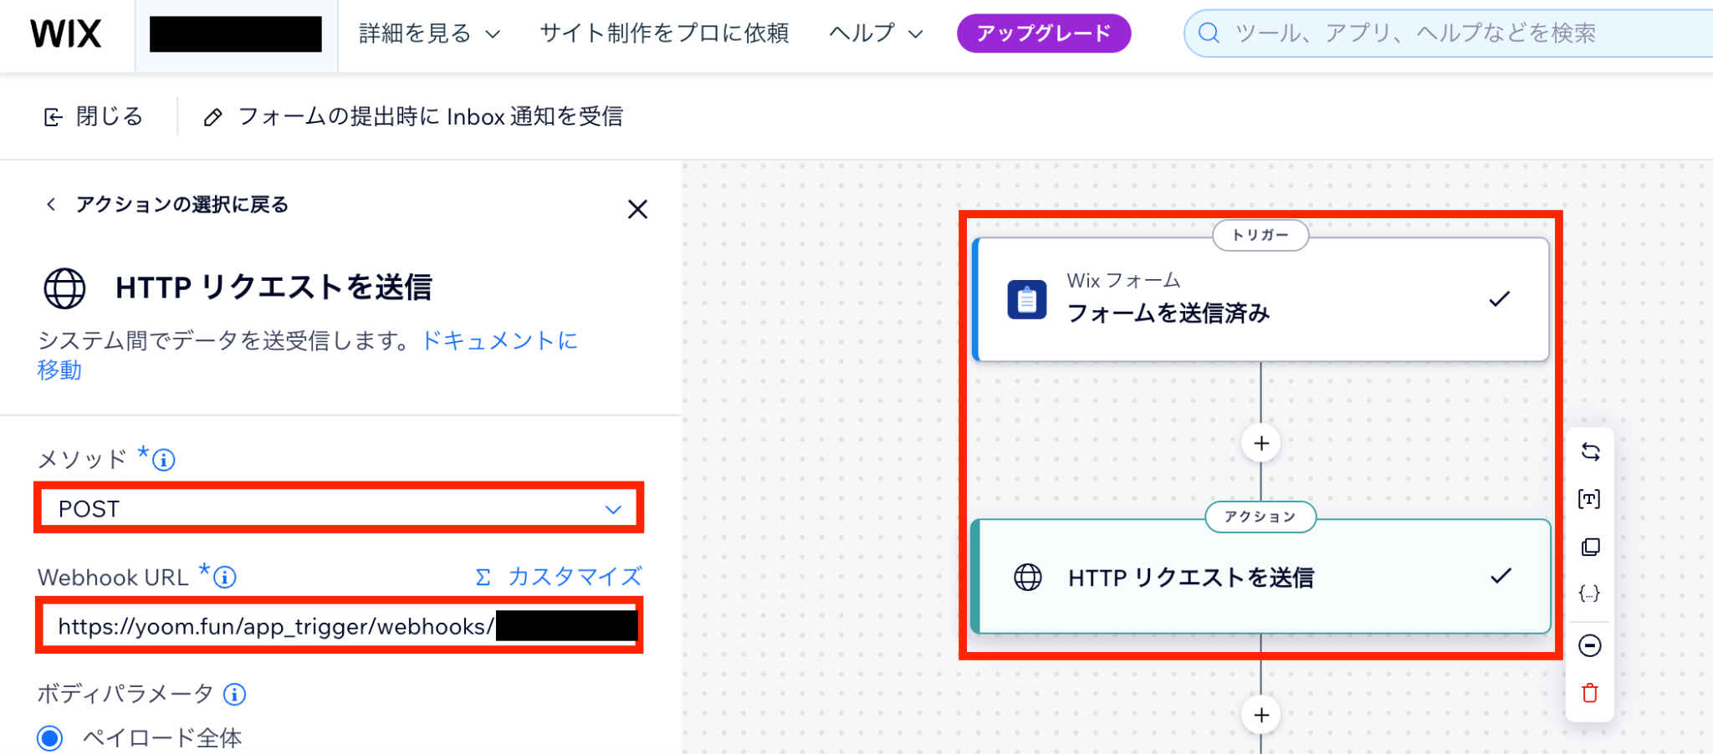Expand the ヘルプ menu

[x=876, y=33]
